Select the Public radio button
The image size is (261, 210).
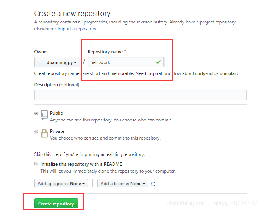pos(36,114)
